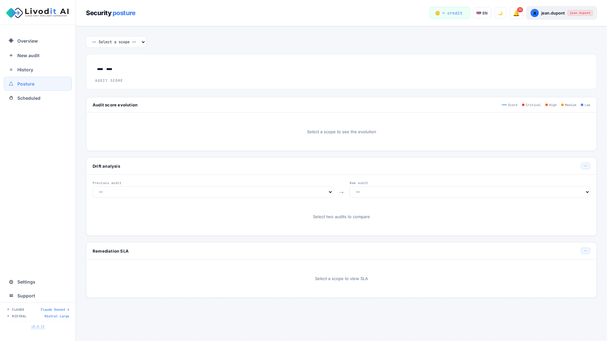The height and width of the screenshot is (341, 607).
Task: Switch language via EN button
Action: coord(482,13)
